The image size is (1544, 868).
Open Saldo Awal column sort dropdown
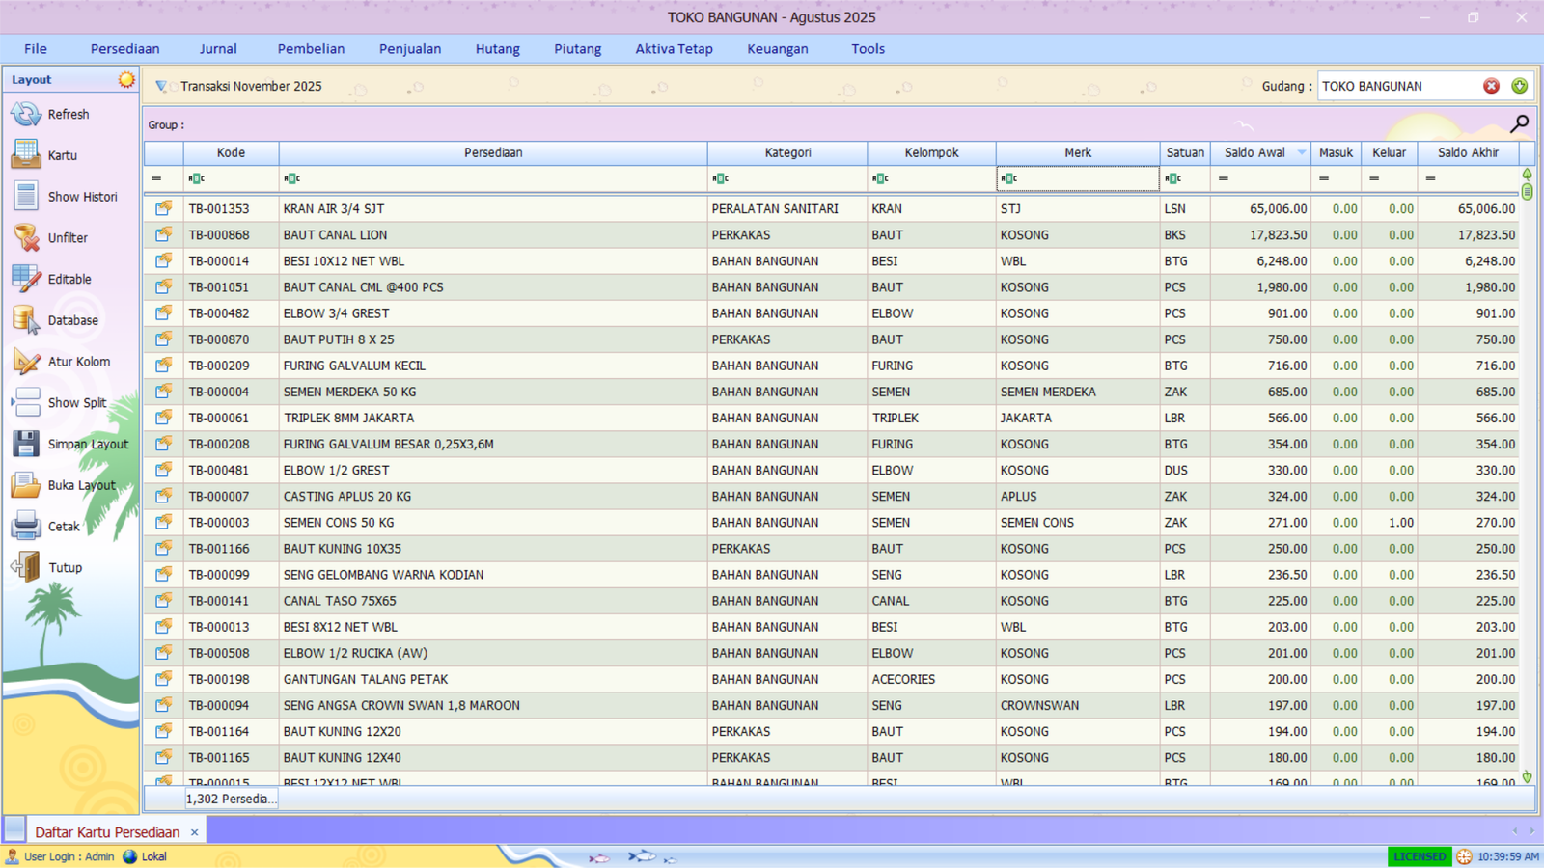click(1301, 152)
